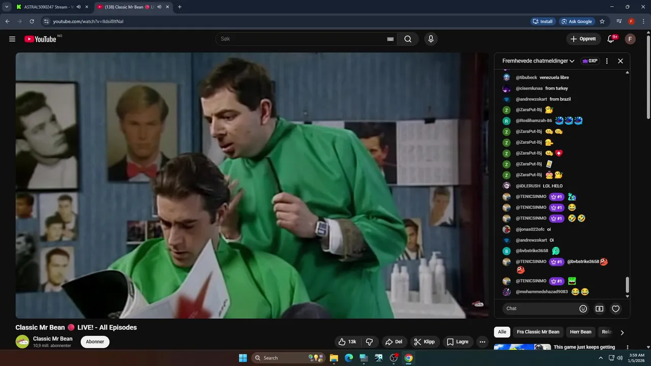The width and height of the screenshot is (651, 366).
Task: Show more filter chips with the right arrow
Action: click(x=622, y=332)
